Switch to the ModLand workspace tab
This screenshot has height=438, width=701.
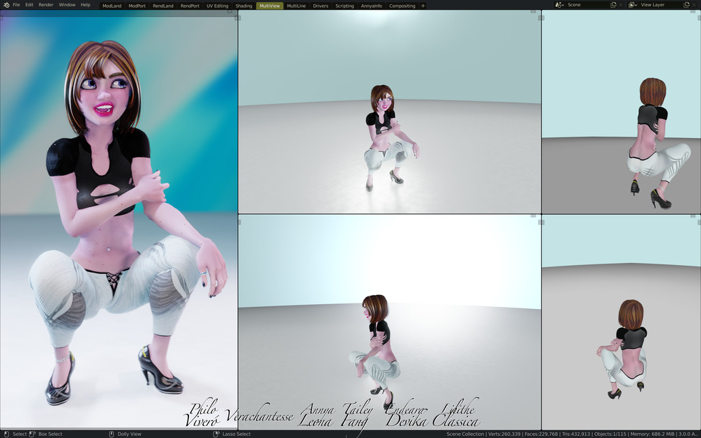[112, 6]
